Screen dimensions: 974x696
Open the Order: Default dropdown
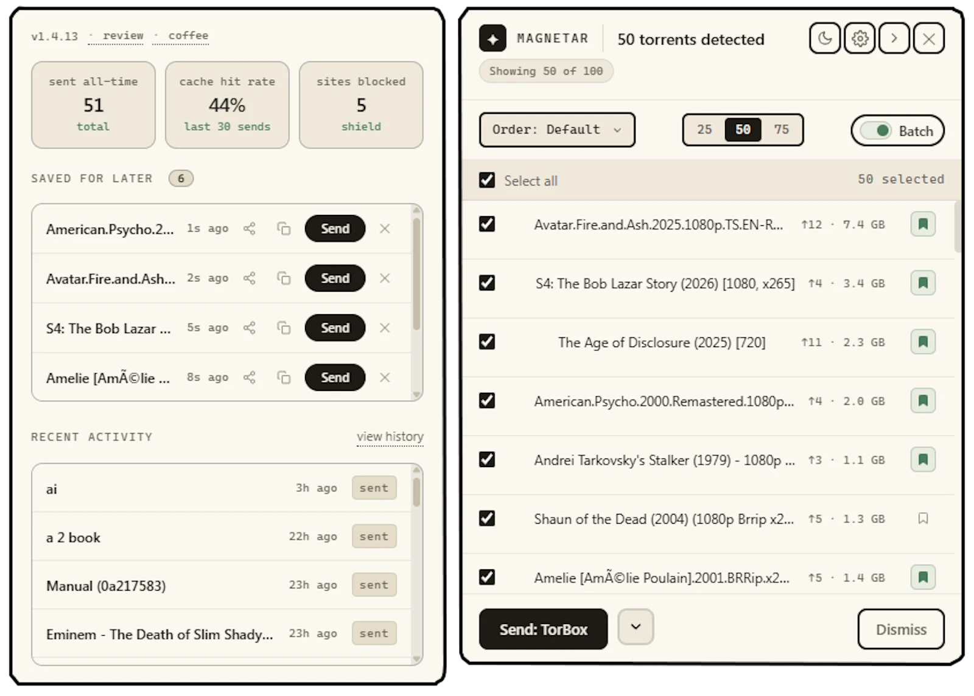point(557,130)
